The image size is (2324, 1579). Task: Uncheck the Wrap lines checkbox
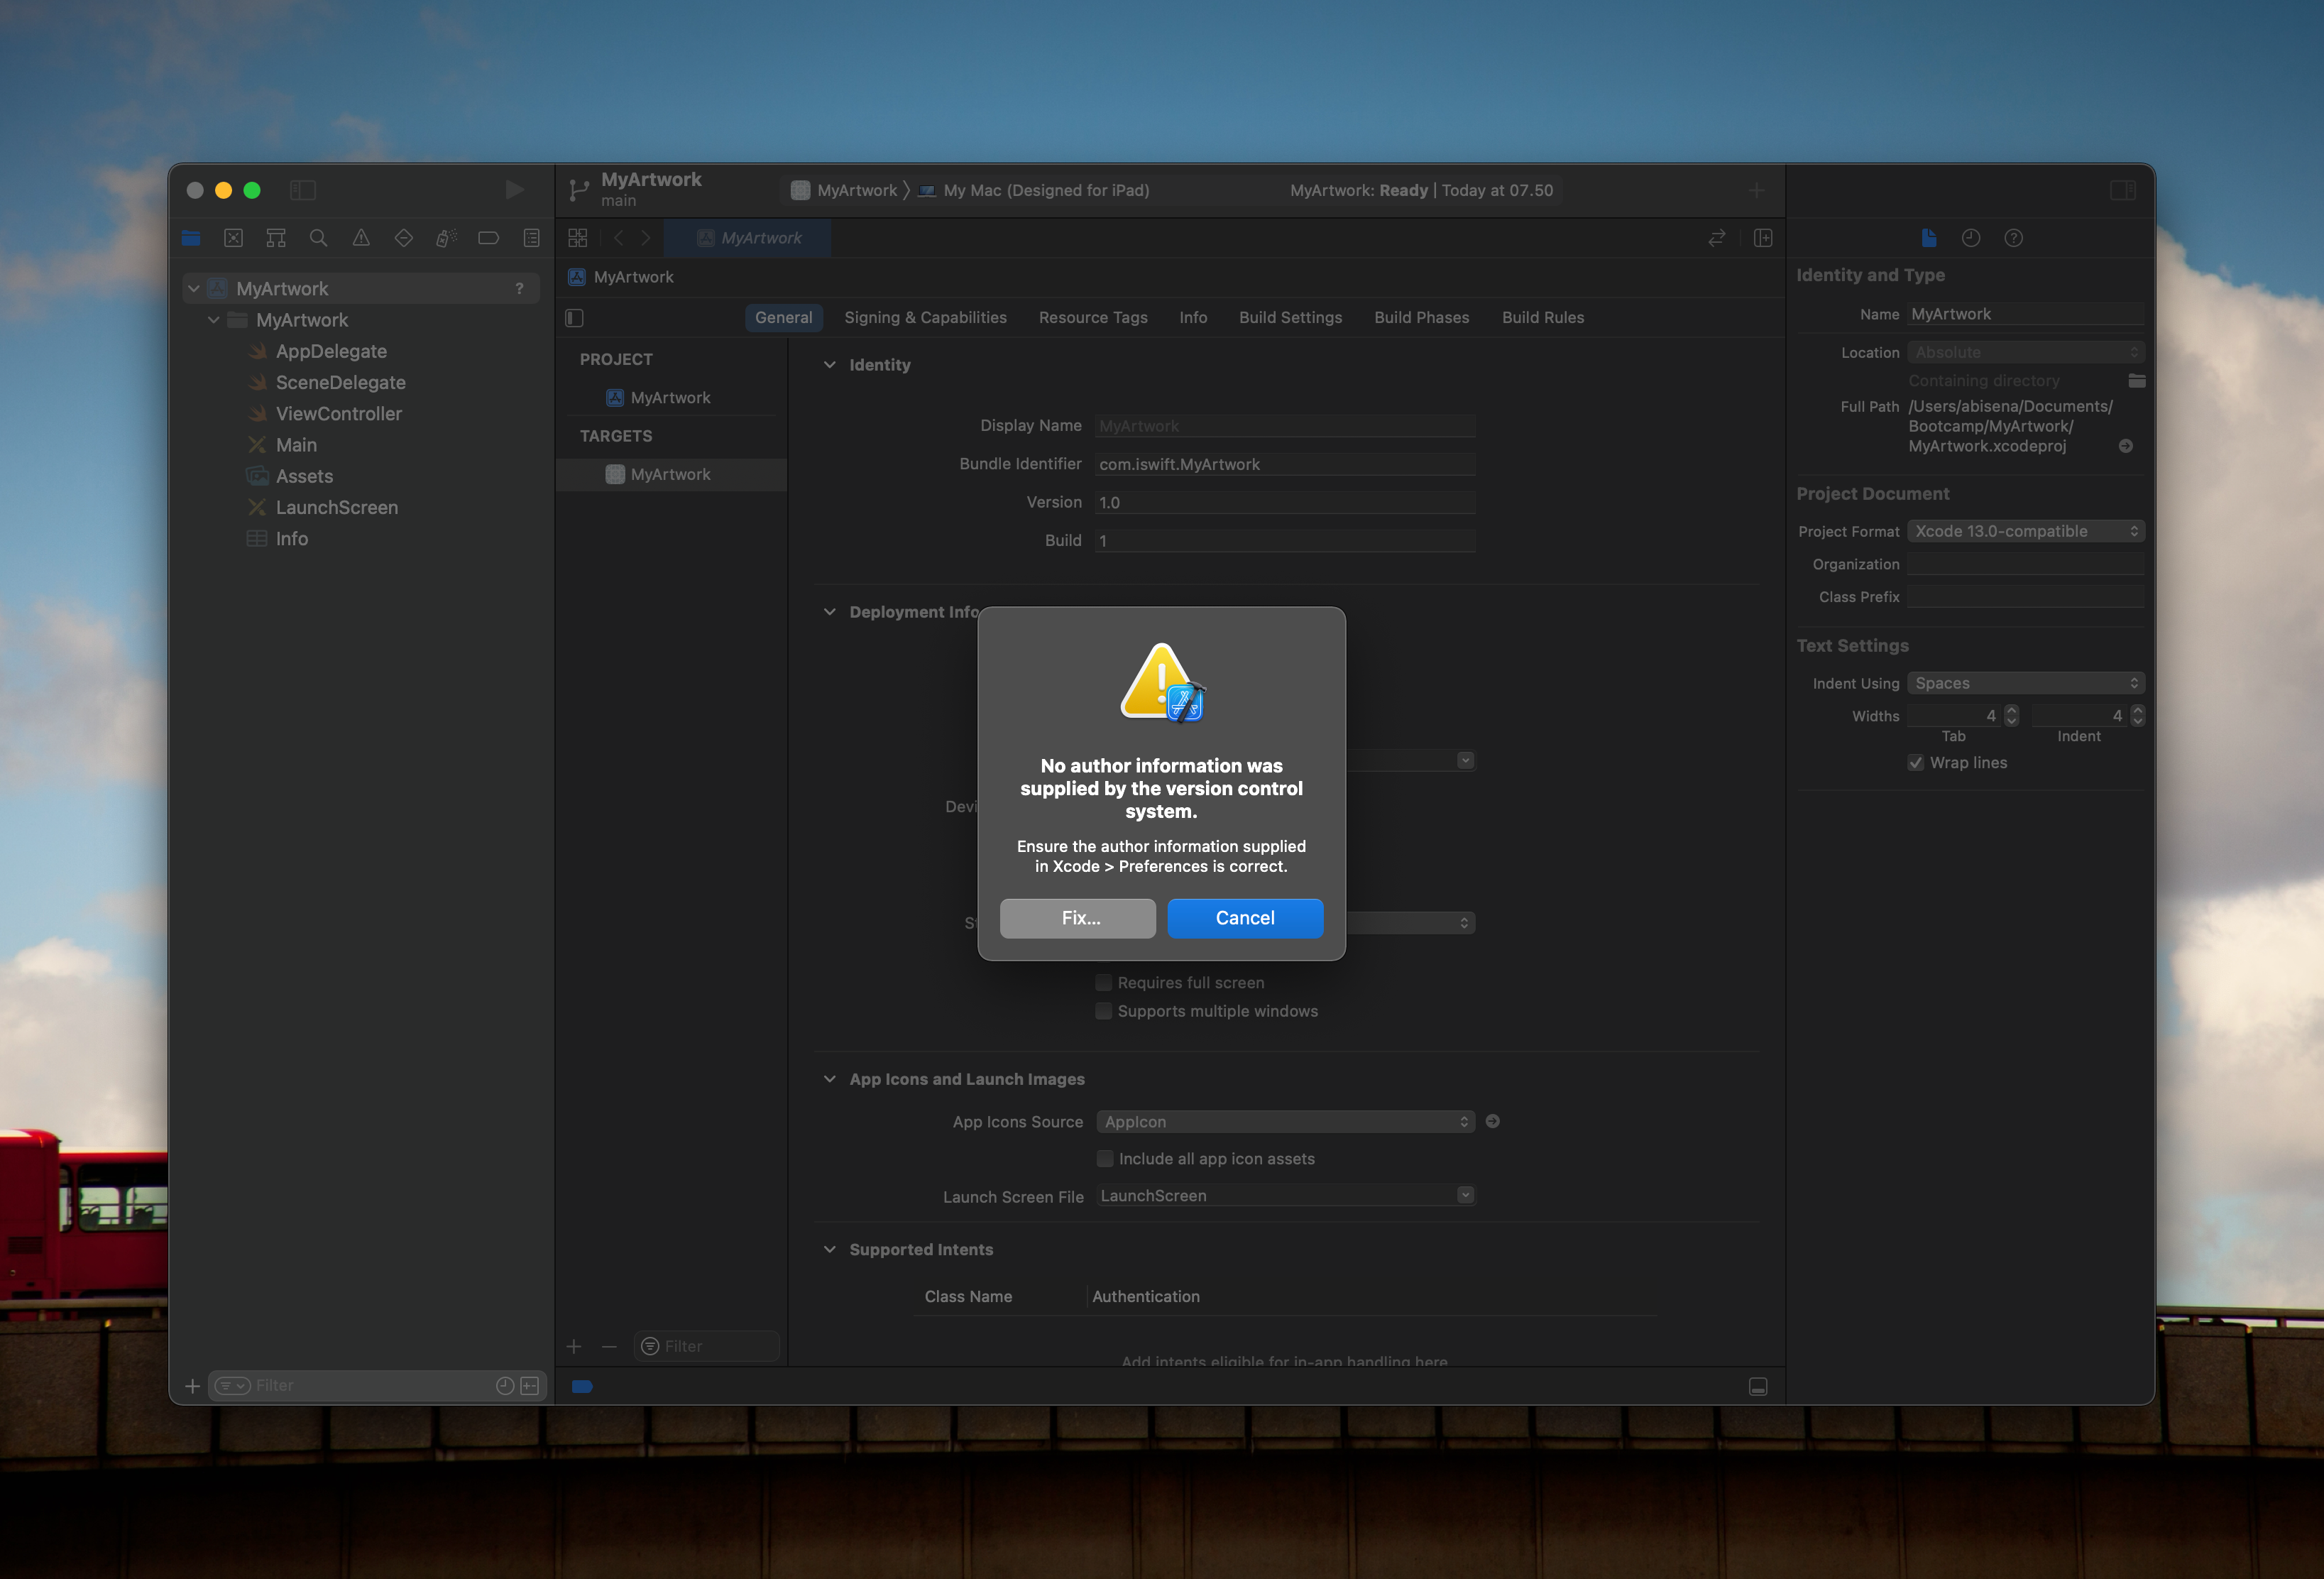coord(1916,763)
